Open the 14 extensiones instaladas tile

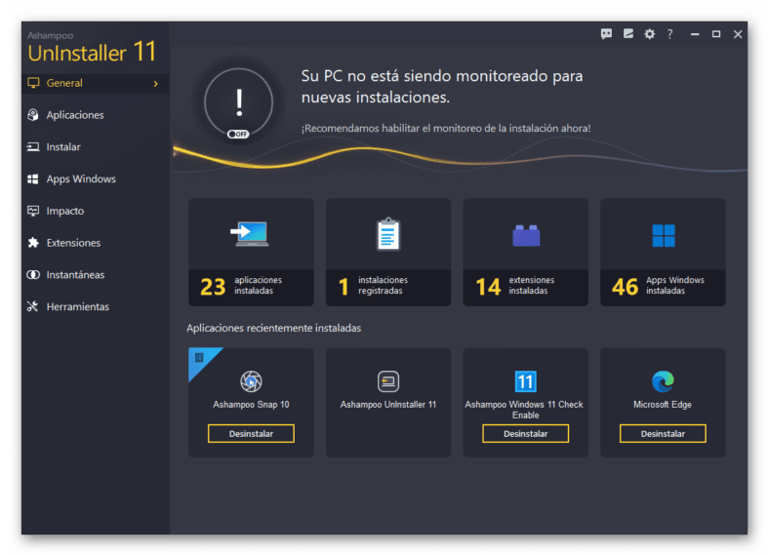(525, 252)
